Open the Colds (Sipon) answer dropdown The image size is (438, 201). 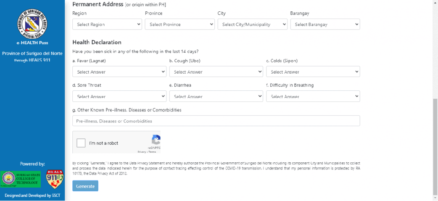[x=313, y=72]
